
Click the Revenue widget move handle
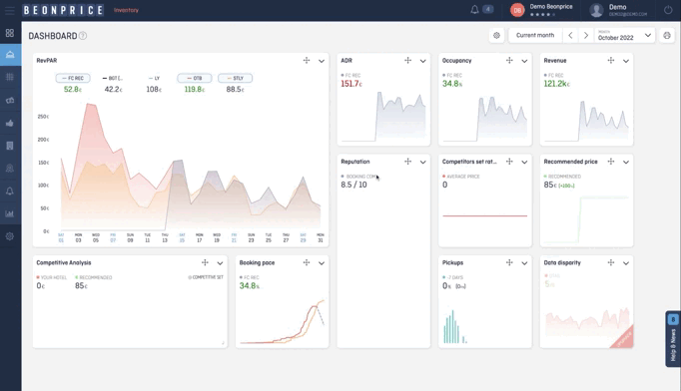(x=611, y=60)
